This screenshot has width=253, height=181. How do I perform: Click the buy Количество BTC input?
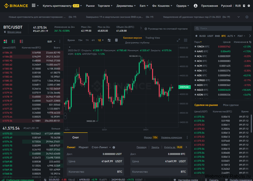coord(95,172)
